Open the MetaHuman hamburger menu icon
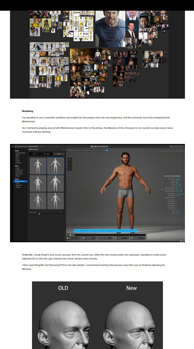 coord(12,147)
